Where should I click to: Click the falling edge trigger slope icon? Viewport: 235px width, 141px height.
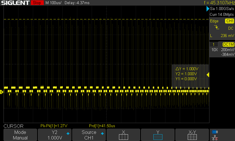coord(217,28)
